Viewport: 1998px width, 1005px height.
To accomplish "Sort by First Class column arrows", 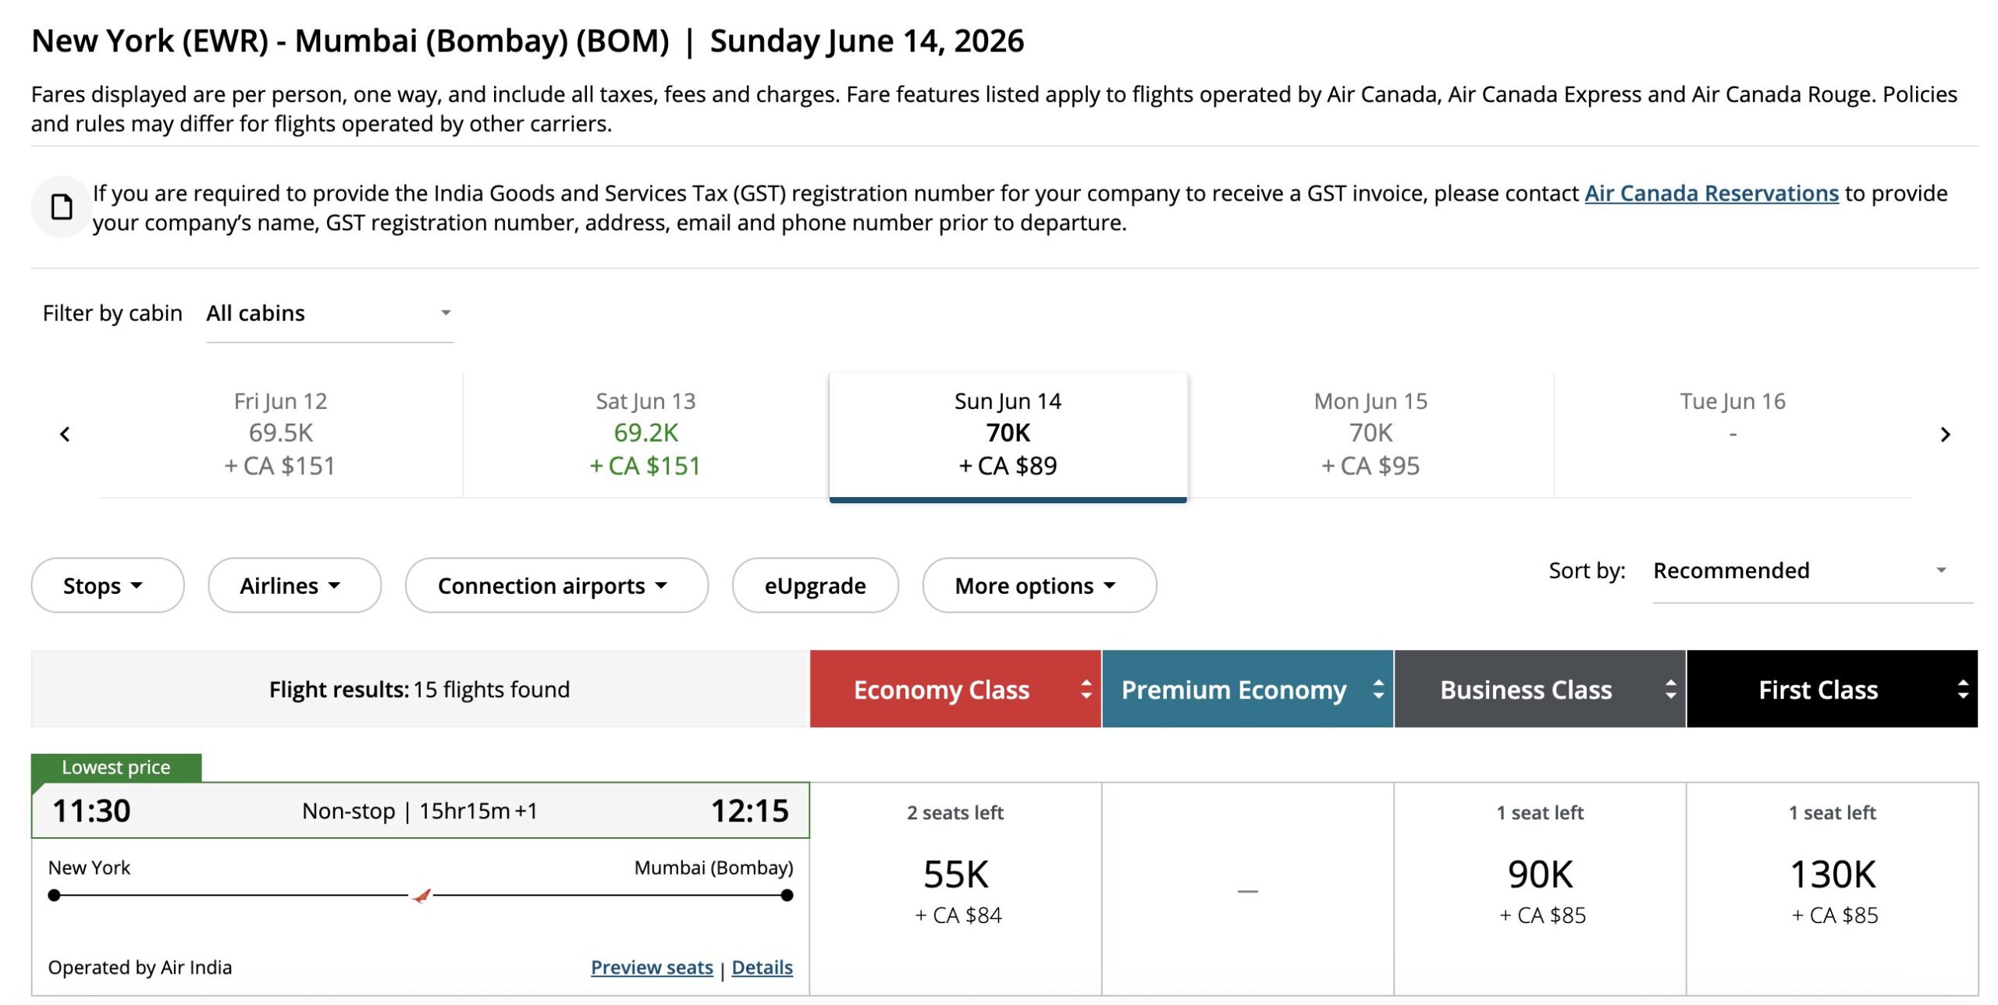I will pos(1962,689).
